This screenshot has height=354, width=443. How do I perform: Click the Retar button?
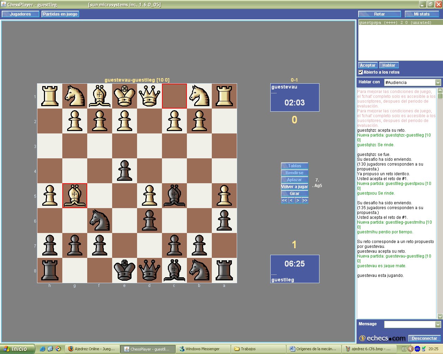point(379,14)
